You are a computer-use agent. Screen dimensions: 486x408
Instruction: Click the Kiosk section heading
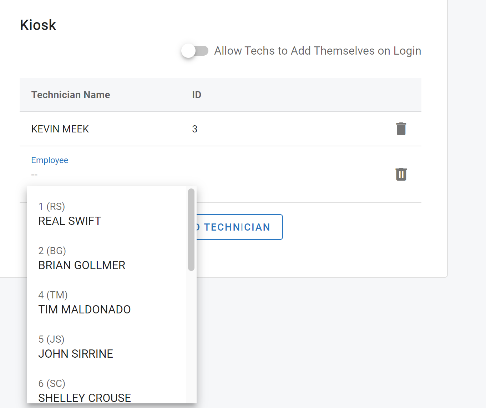[x=38, y=25]
